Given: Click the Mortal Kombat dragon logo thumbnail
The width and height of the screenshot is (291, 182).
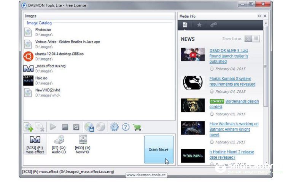Looking at the screenshot, I should 193,83.
